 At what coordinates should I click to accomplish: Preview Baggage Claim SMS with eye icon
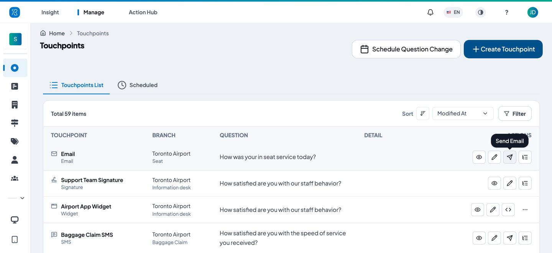pos(479,238)
